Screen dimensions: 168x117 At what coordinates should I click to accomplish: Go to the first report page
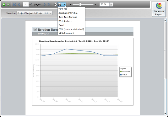coord(14,4)
